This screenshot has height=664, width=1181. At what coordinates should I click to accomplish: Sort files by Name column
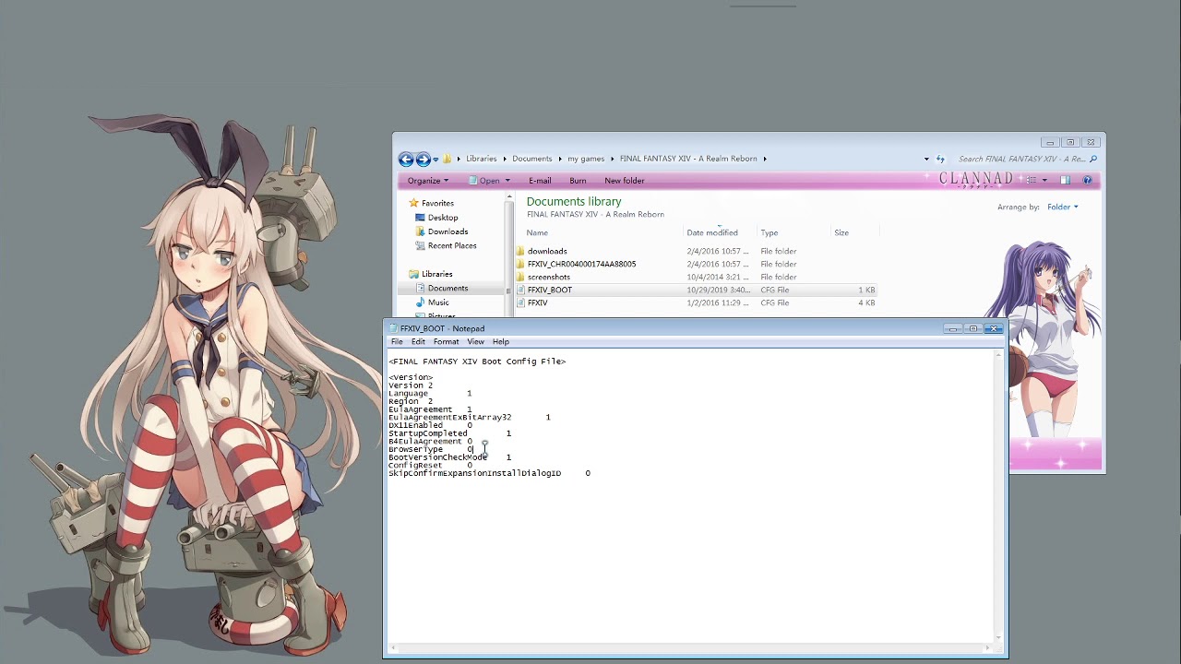(537, 232)
